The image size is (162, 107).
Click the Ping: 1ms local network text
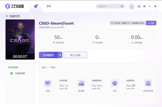point(64,85)
